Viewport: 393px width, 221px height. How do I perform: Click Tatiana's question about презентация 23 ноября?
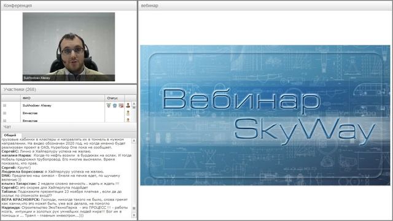tap(61, 193)
